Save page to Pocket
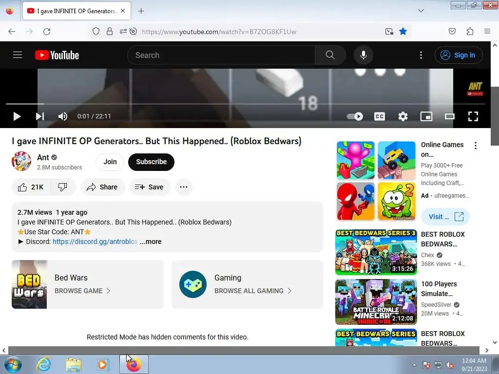 pyautogui.click(x=452, y=32)
